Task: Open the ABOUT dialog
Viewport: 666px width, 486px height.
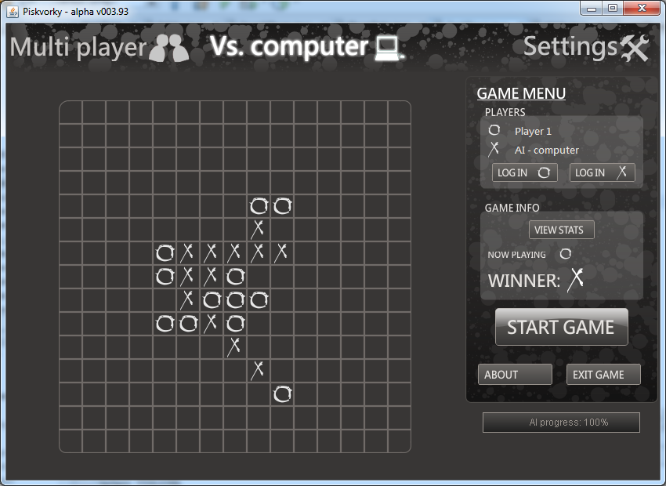Action: coord(515,374)
